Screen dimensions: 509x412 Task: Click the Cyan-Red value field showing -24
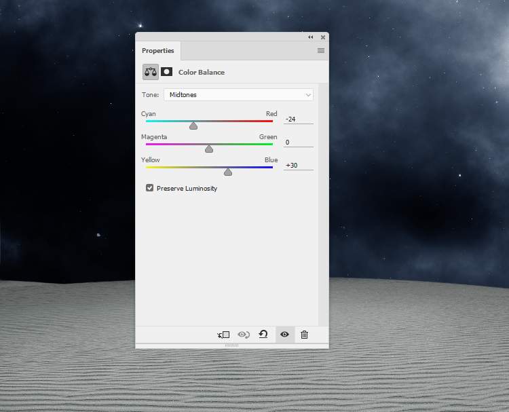click(298, 119)
